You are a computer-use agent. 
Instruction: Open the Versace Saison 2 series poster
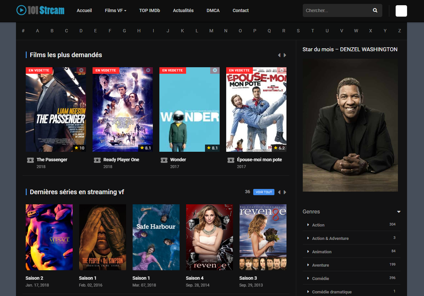pos(49,237)
